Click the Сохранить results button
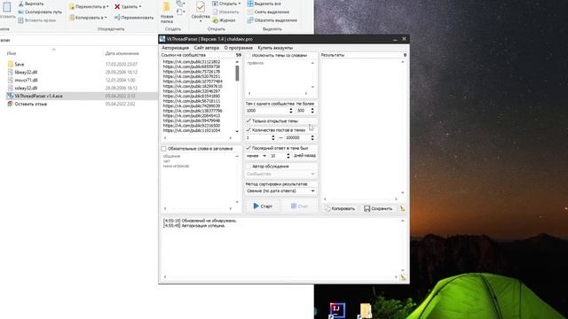The height and width of the screenshot is (319, 568). (x=378, y=209)
